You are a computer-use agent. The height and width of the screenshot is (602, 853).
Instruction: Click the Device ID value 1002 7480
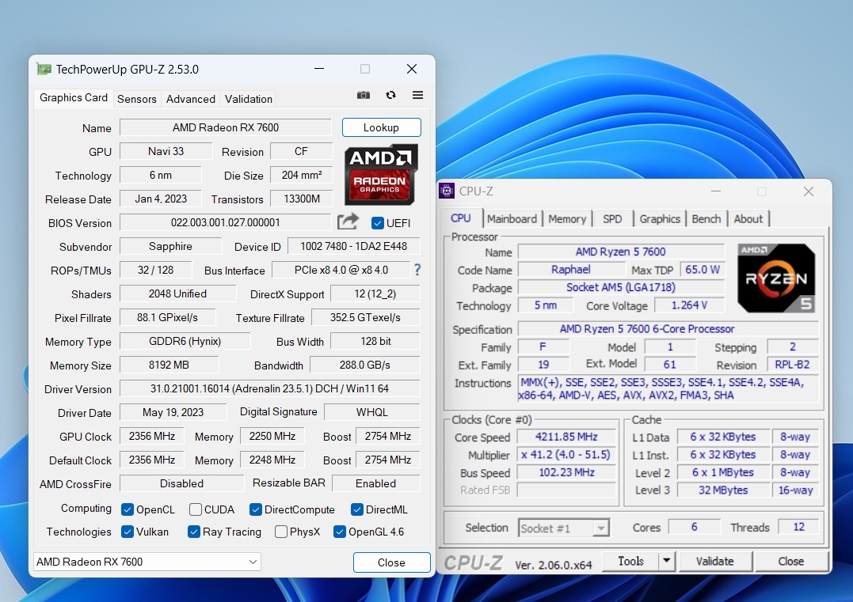[x=353, y=246]
